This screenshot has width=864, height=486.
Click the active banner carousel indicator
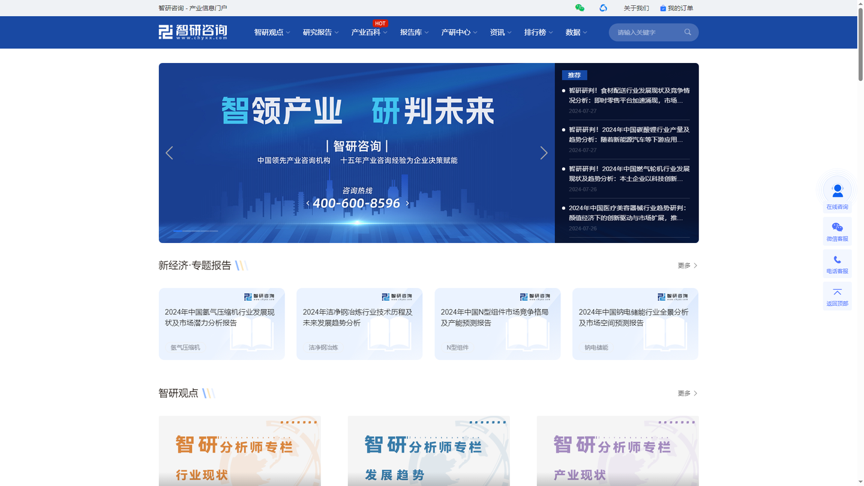(x=178, y=231)
